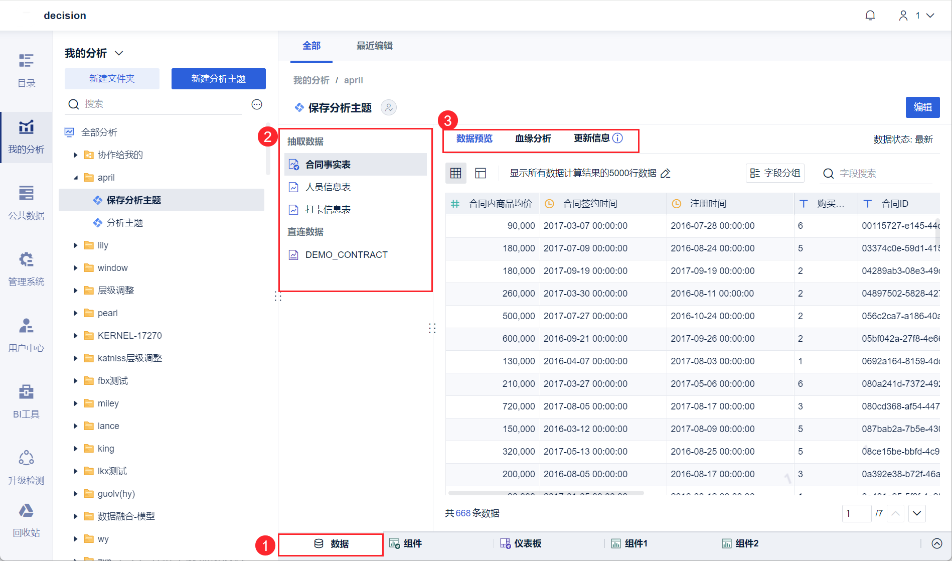Viewport: 952px width, 561px height.
Task: Click the 全部分析 chart icon
Action: click(x=69, y=132)
